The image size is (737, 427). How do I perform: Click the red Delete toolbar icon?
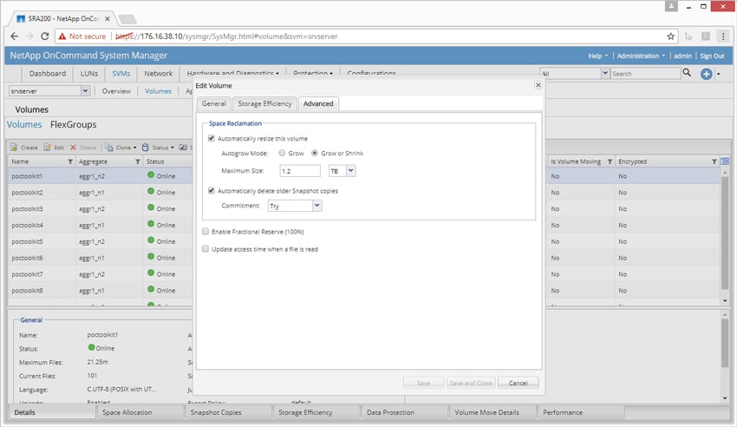73,148
